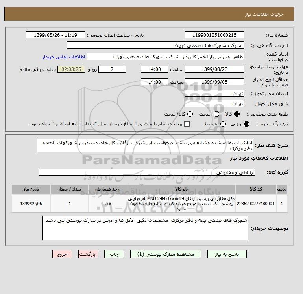Click the countdown timer 02:03:25

pos(71,69)
